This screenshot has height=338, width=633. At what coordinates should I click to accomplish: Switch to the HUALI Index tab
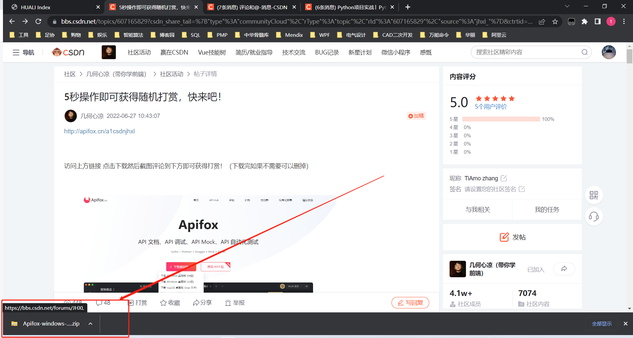point(52,7)
